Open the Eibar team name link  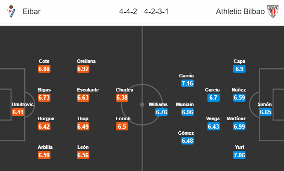[32, 12]
